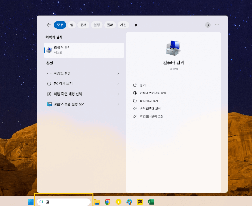The height and width of the screenshot is (207, 252).
Task: Open the B account avatar
Action: click(x=207, y=25)
